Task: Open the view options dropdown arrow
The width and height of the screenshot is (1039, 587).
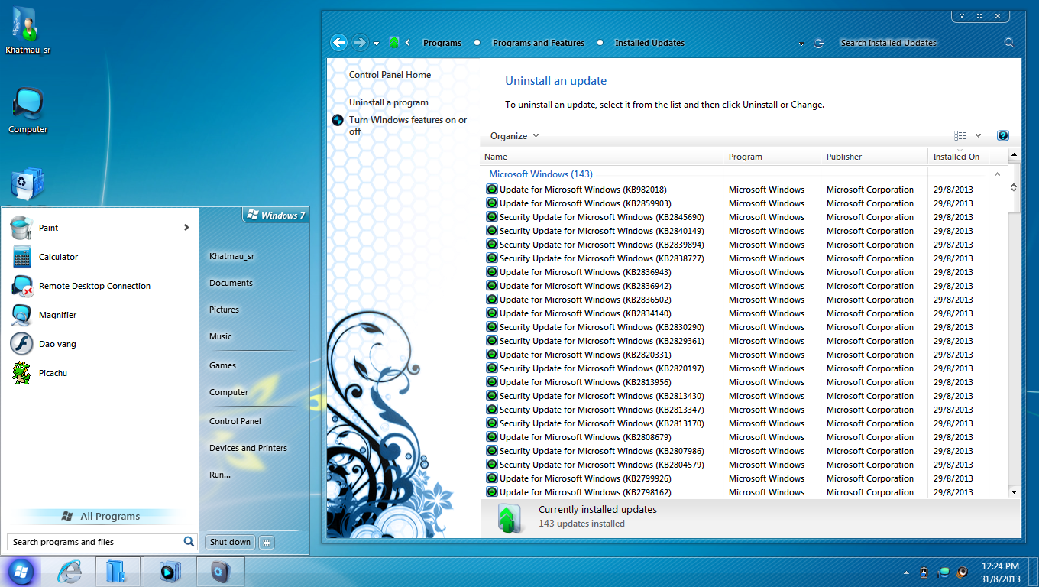Action: (978, 136)
